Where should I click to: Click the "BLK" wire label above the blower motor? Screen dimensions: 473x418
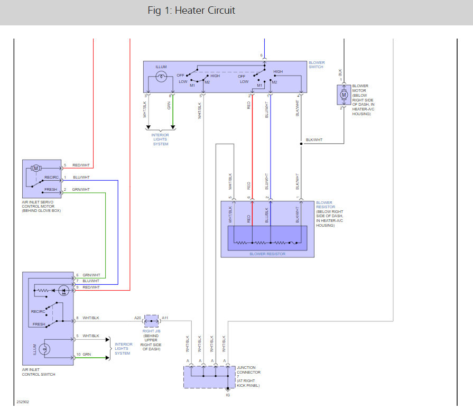(340, 73)
